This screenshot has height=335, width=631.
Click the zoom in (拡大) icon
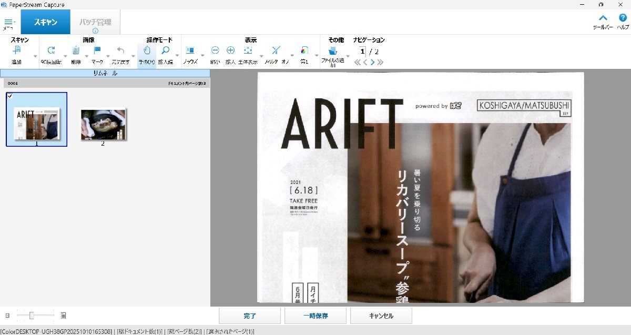[230, 51]
